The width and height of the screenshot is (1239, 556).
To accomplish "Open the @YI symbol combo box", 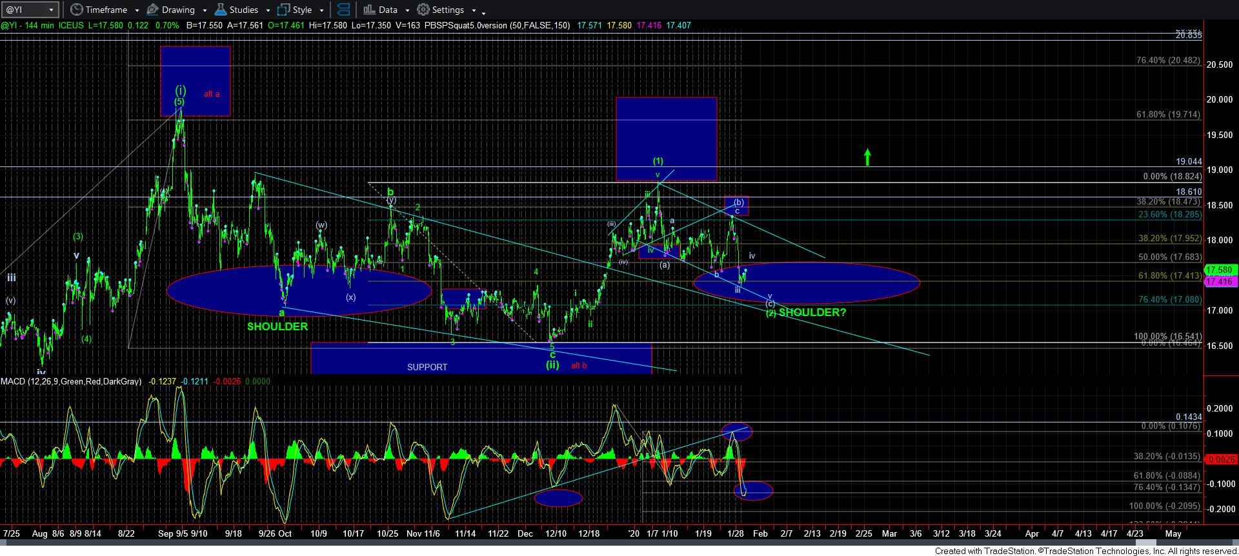I will click(x=30, y=10).
